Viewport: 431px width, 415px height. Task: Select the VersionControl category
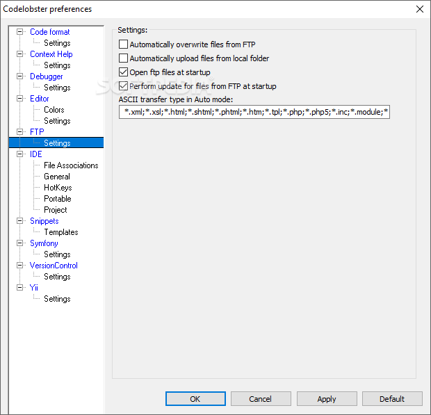(x=54, y=266)
